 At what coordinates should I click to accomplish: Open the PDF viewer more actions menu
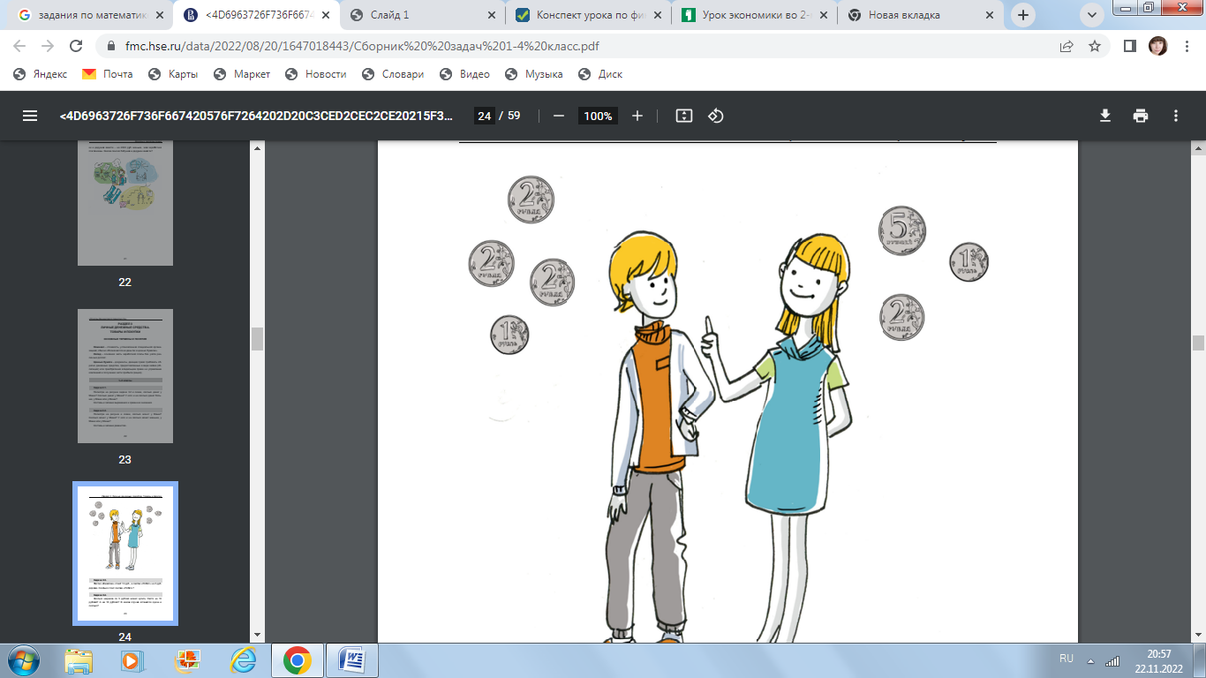click(1176, 116)
